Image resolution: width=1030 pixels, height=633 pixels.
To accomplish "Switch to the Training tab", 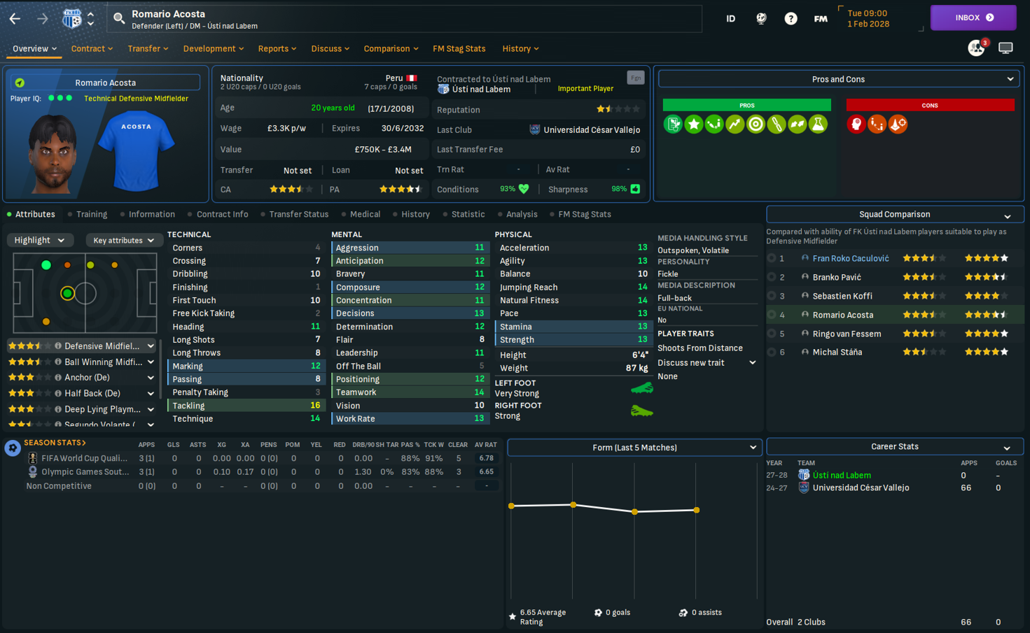I will point(92,214).
